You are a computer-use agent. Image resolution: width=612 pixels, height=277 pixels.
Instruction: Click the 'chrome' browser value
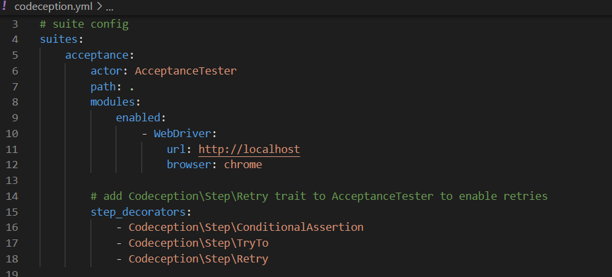(x=243, y=165)
